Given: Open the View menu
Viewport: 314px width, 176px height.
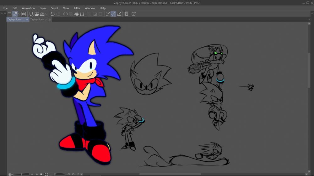Looking at the screenshot, I should click(x=66, y=8).
